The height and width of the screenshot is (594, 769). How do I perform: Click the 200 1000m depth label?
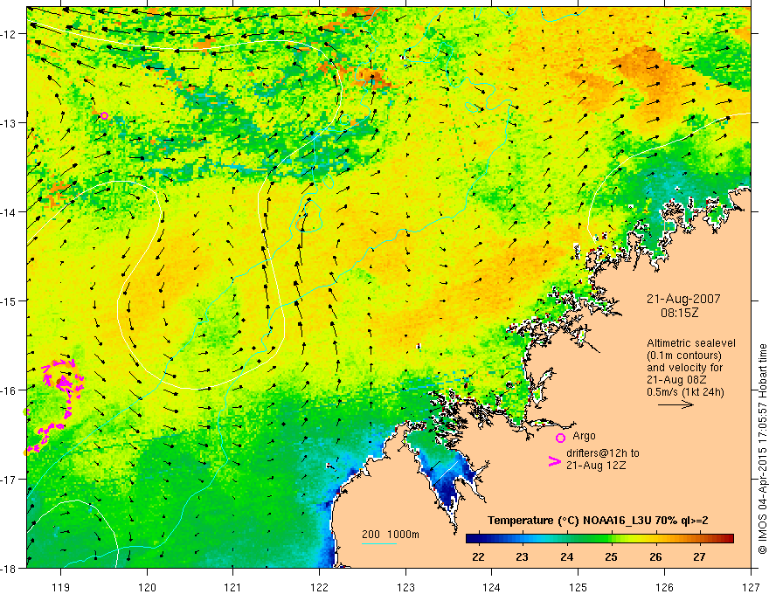(391, 535)
